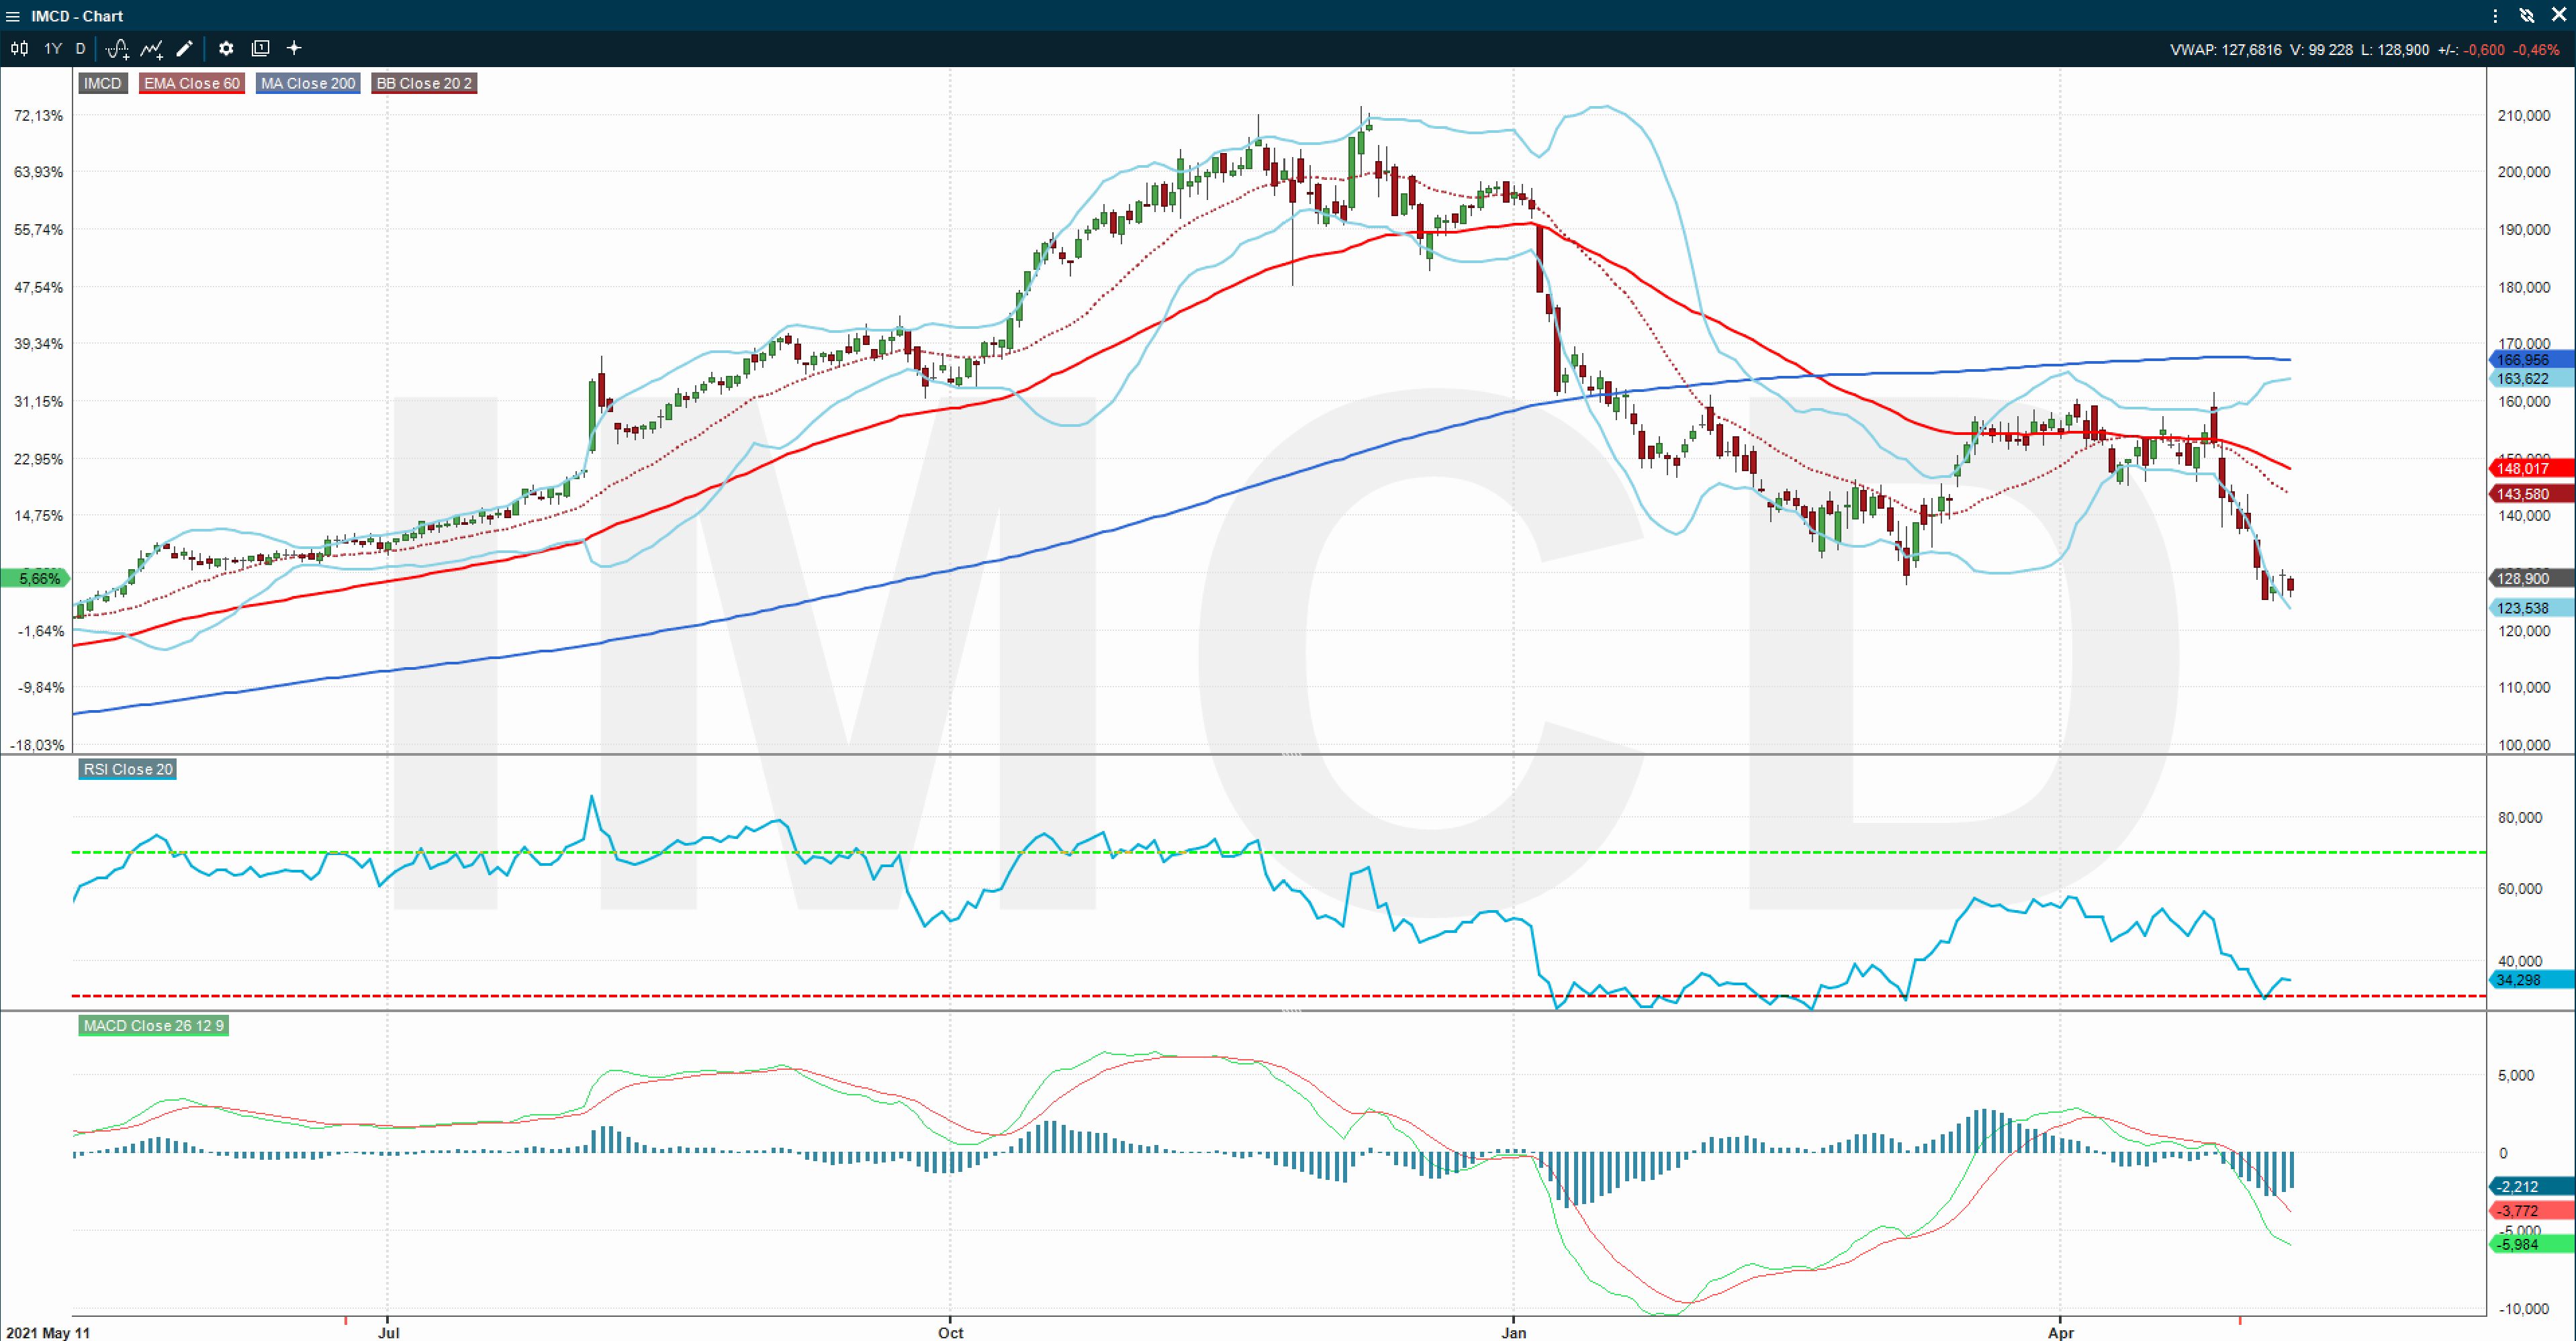Select the pencil drawing tool
This screenshot has height=1341, width=2576.
coord(185,48)
